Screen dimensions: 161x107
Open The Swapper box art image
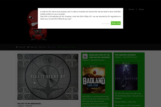coord(126,76)
